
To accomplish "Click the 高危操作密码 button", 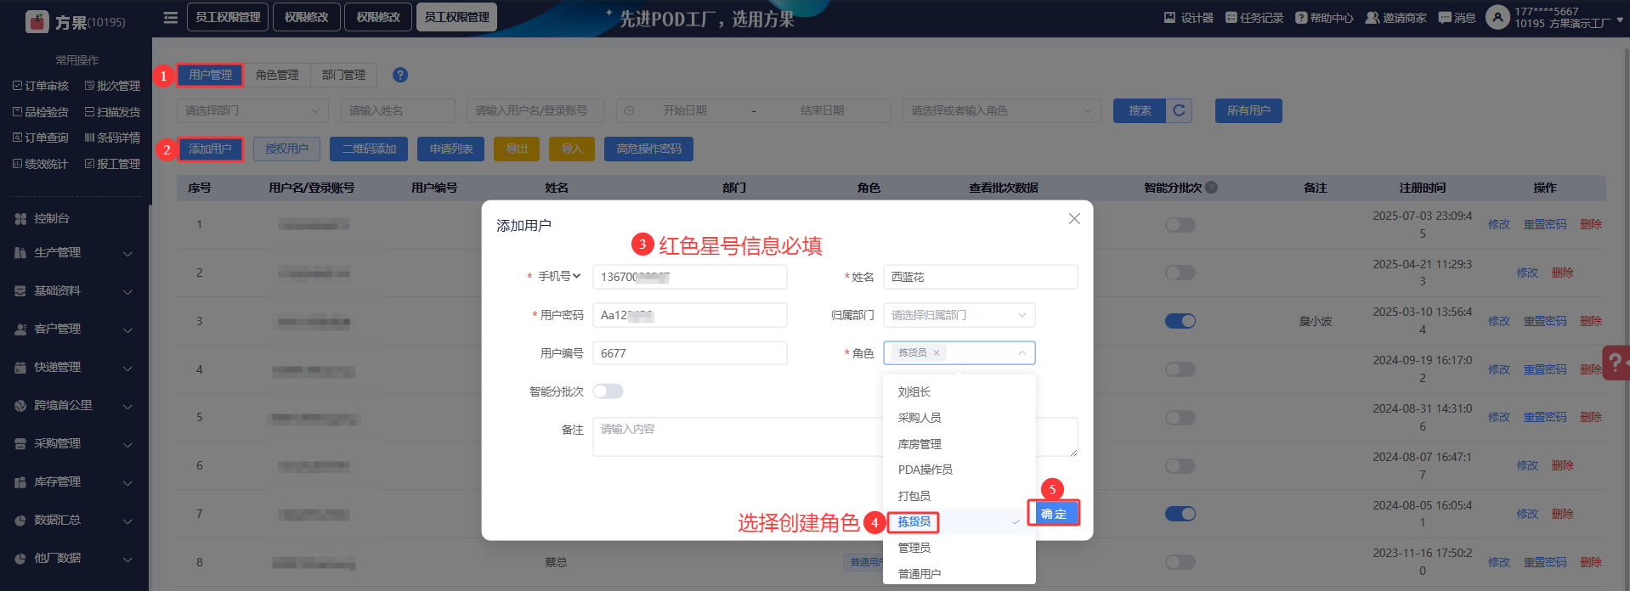I will [648, 149].
